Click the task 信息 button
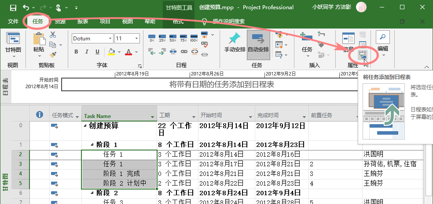433x204 pixels. click(x=349, y=43)
